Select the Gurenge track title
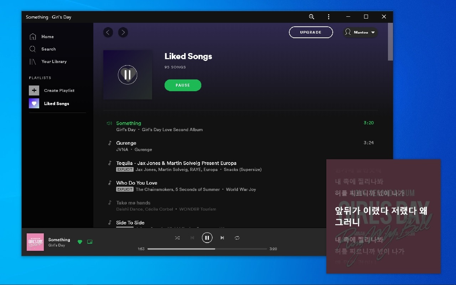The height and width of the screenshot is (285, 456). point(126,143)
